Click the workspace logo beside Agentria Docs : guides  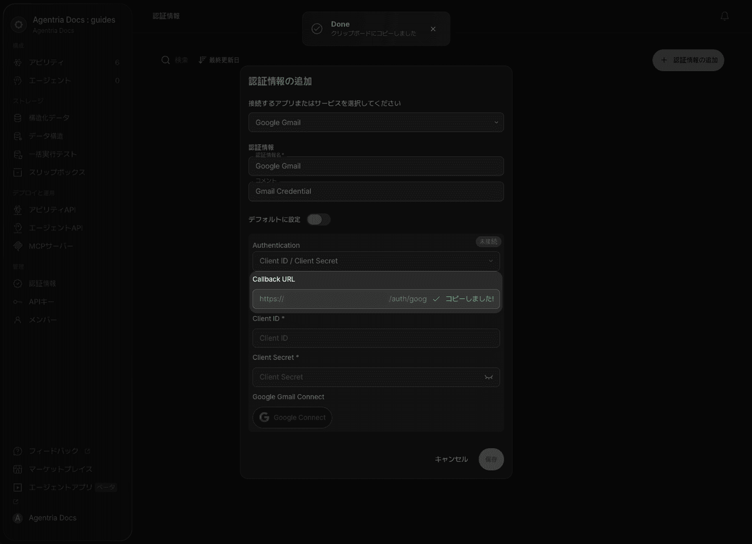click(x=19, y=24)
